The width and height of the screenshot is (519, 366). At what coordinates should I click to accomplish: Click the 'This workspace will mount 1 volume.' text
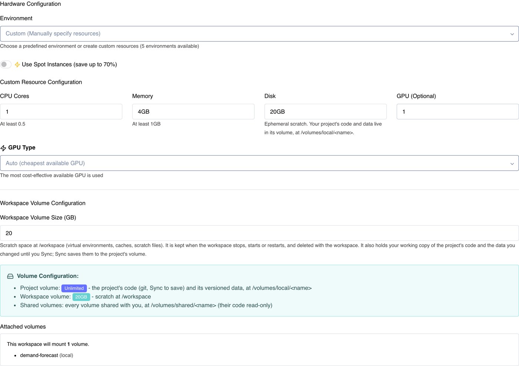pos(48,344)
